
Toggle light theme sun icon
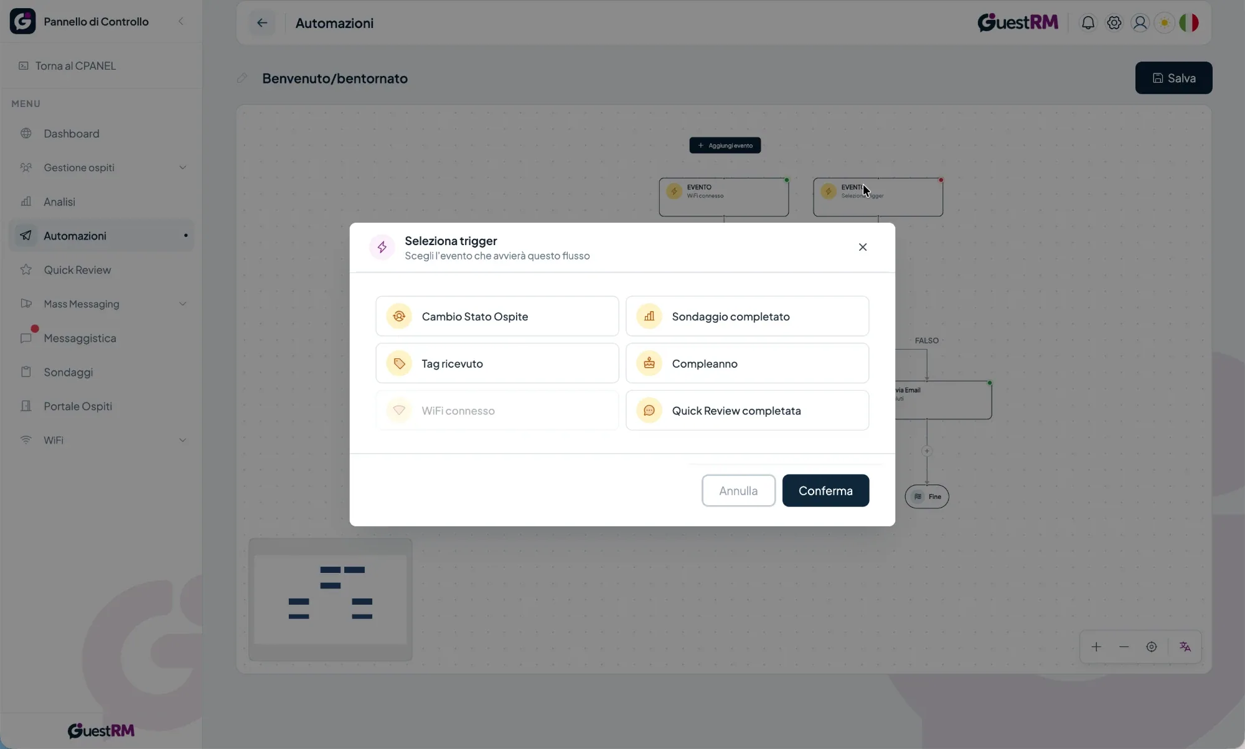[1164, 23]
